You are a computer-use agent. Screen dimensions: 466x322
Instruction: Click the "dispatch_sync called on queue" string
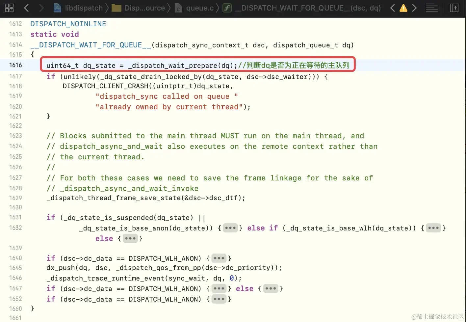coord(167,96)
